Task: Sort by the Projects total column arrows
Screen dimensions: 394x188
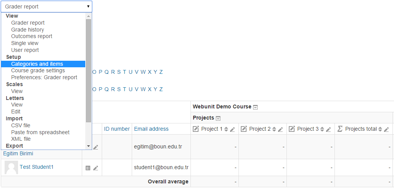Action: point(380,130)
